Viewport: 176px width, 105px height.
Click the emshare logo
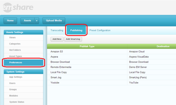(18, 7)
